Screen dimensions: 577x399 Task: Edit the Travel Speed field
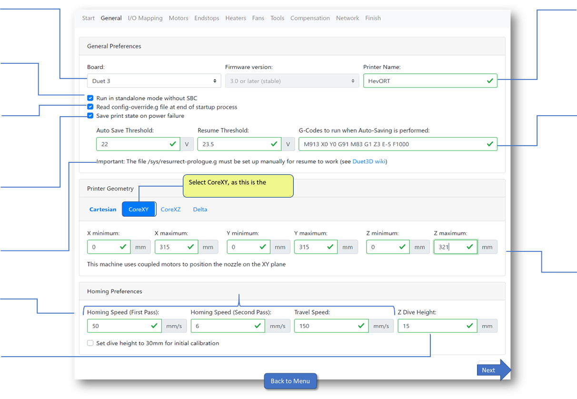[331, 326]
